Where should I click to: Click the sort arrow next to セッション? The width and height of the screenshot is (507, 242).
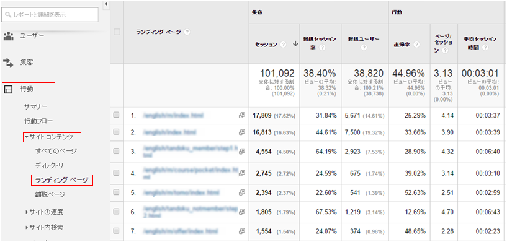[x=295, y=45]
